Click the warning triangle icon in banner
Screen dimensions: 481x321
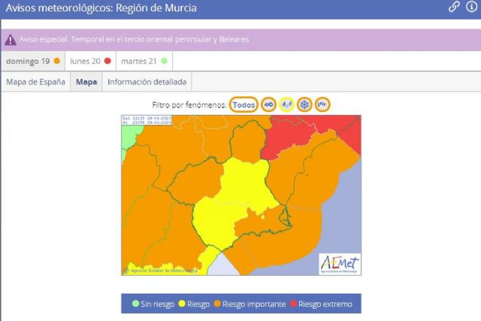(x=11, y=40)
